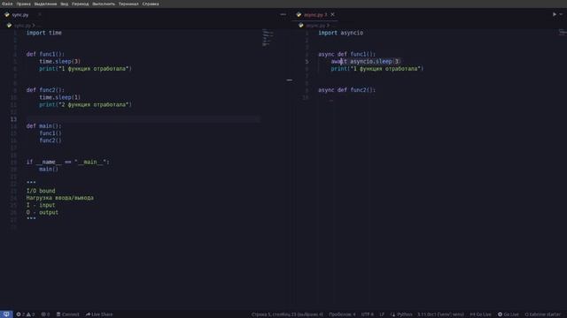Click if __name__ == "__main__" line
Screen dimensions: 567x318
point(67,163)
